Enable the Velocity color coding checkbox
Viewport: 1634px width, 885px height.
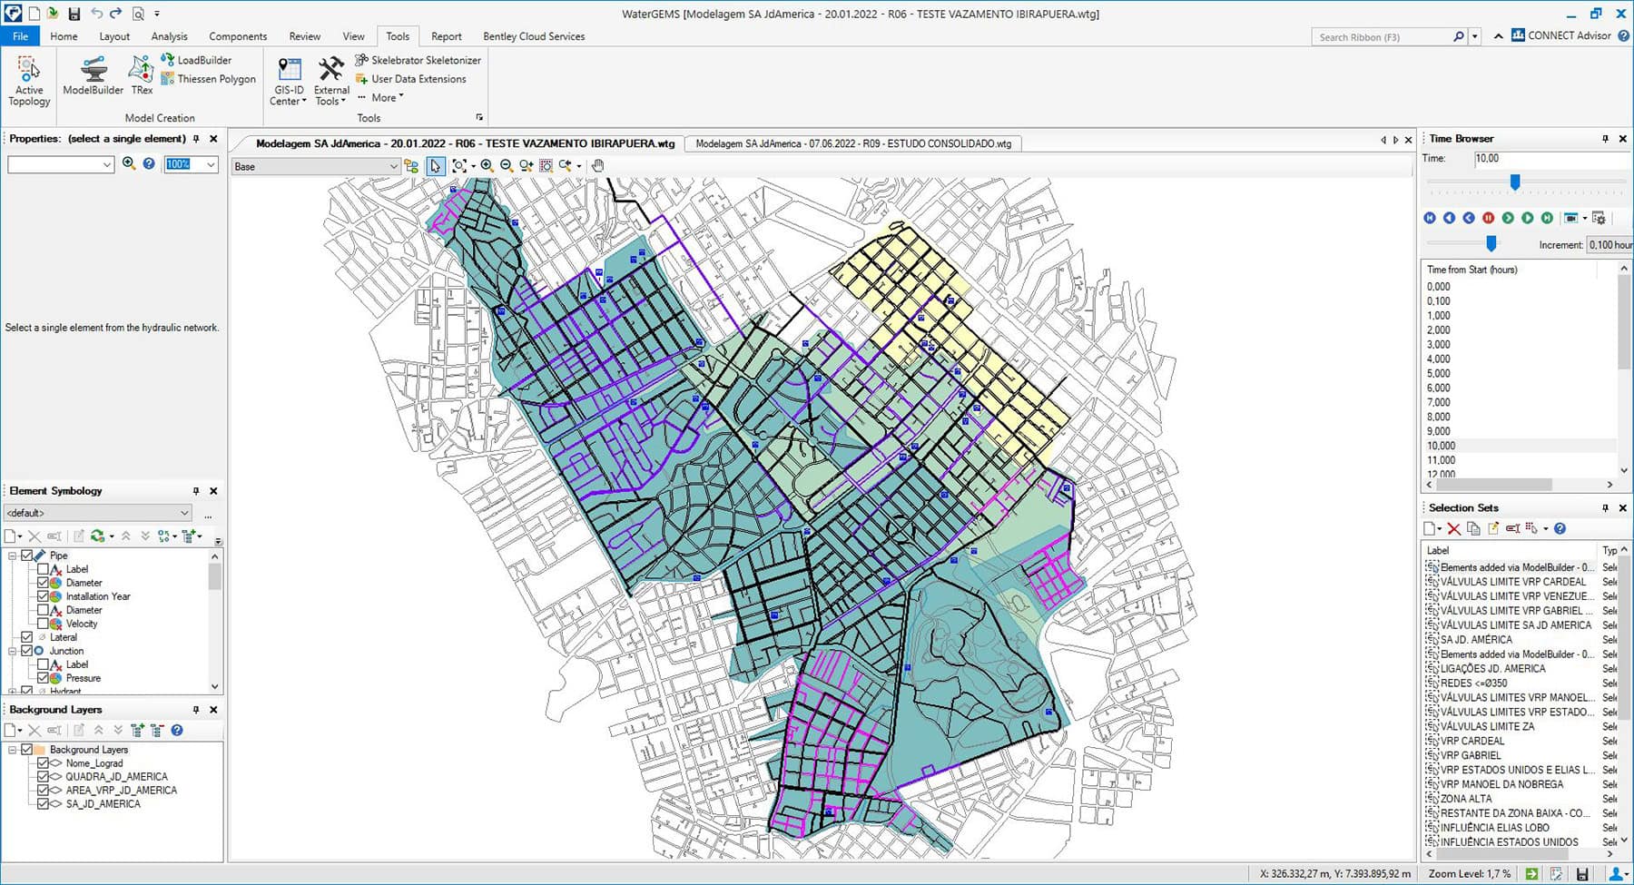tap(43, 624)
